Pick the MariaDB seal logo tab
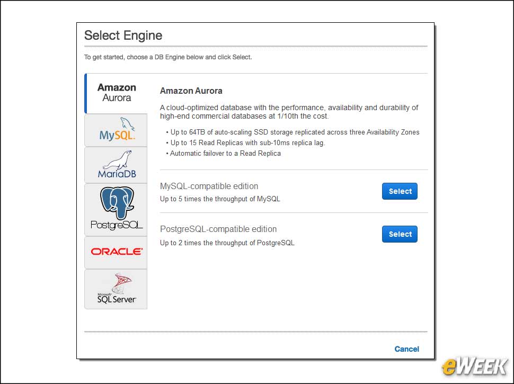Viewport: 514px width, 384px height. coord(116,165)
